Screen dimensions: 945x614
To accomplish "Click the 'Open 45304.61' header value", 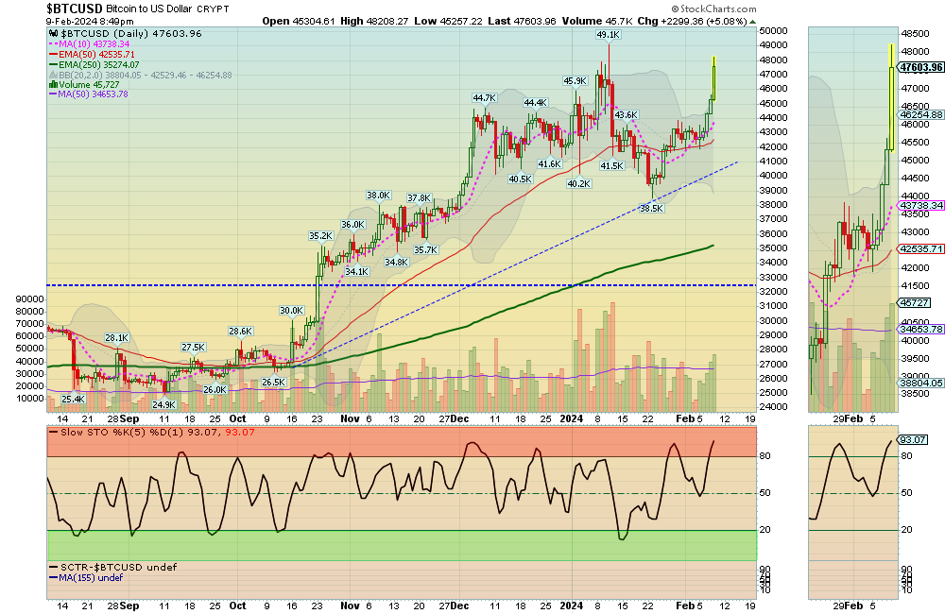I will pyautogui.click(x=299, y=21).
